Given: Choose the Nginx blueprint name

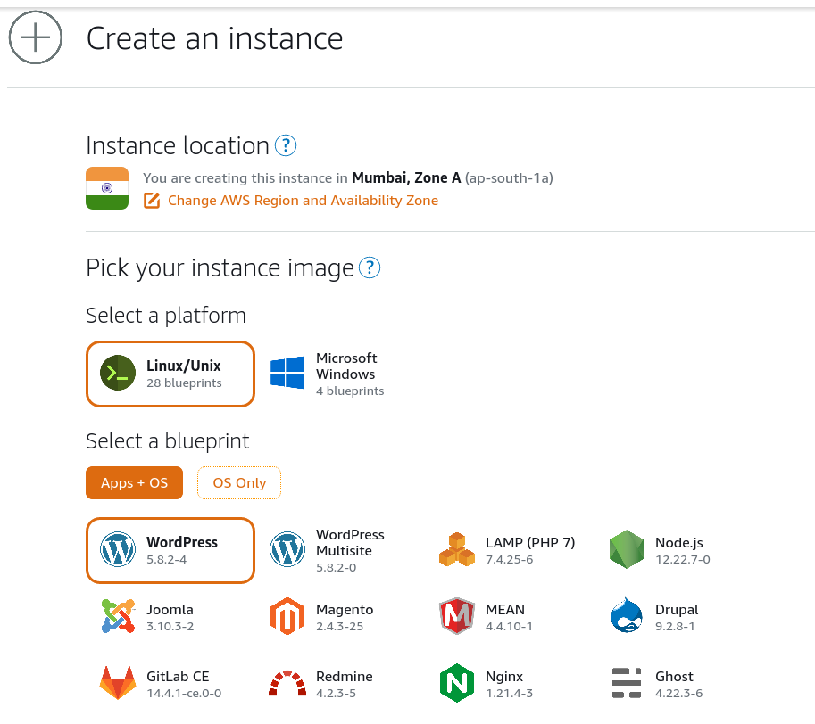Looking at the screenshot, I should pos(504,677).
